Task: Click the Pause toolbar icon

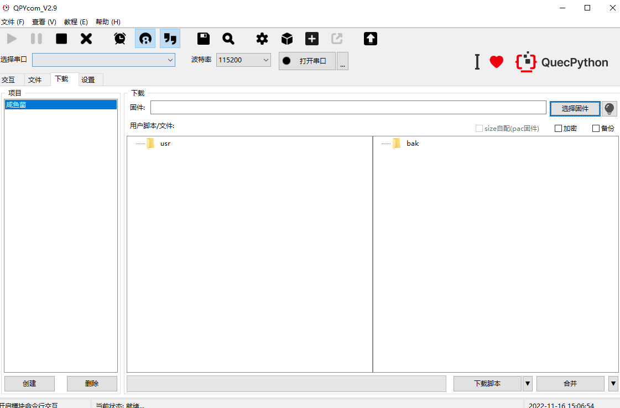Action: click(x=37, y=39)
